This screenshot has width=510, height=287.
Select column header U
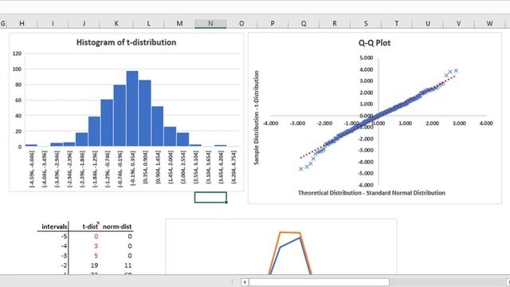coord(428,23)
